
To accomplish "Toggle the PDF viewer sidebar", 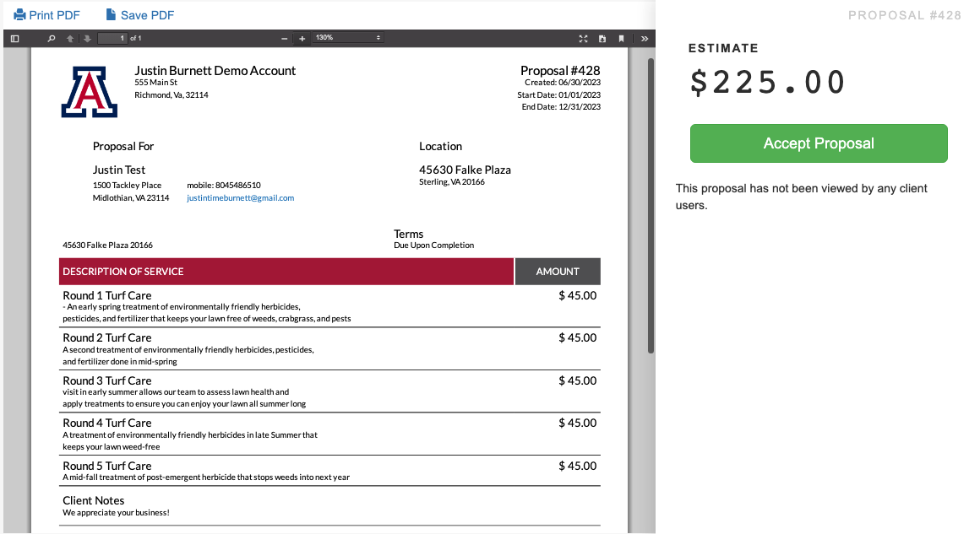I will pos(14,38).
